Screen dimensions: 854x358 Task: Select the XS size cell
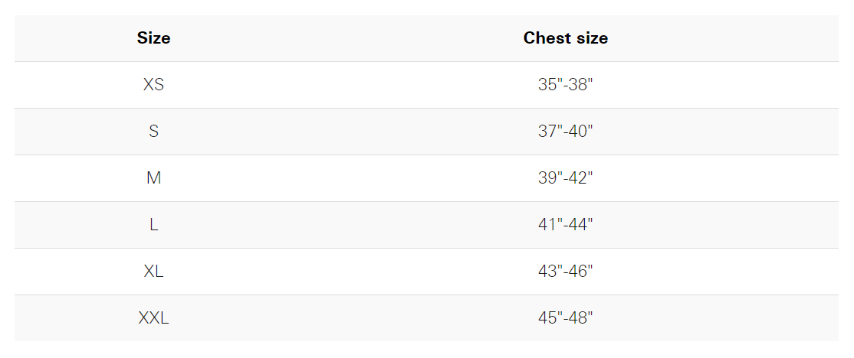coord(153,85)
